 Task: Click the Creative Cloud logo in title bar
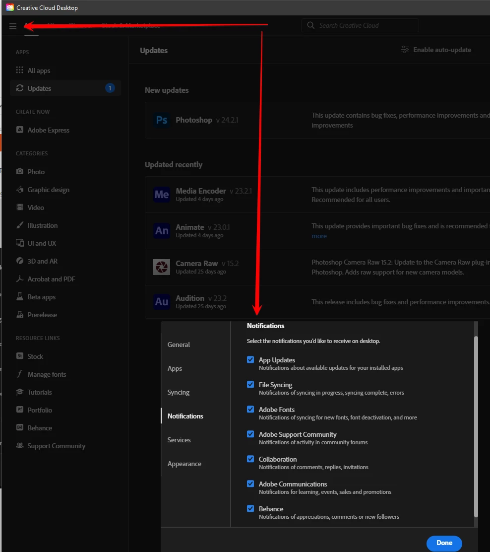point(10,7)
